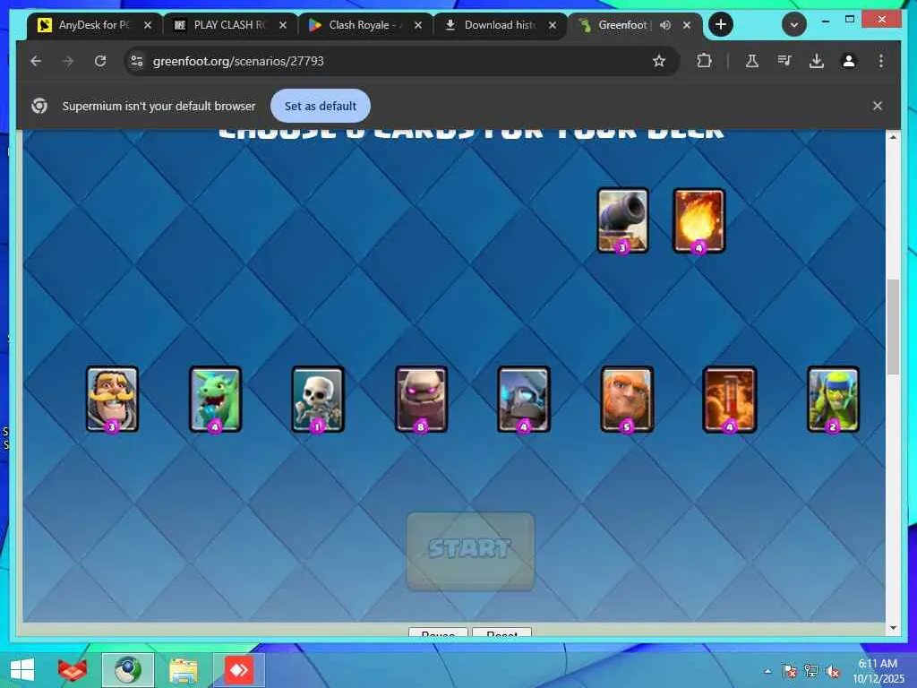917x688 pixels.
Task: Open the Windows Start menu
Action: [x=22, y=670]
